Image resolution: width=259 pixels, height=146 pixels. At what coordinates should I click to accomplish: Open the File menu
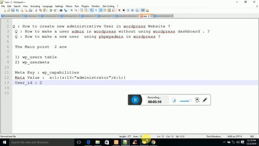(x=3, y=6)
